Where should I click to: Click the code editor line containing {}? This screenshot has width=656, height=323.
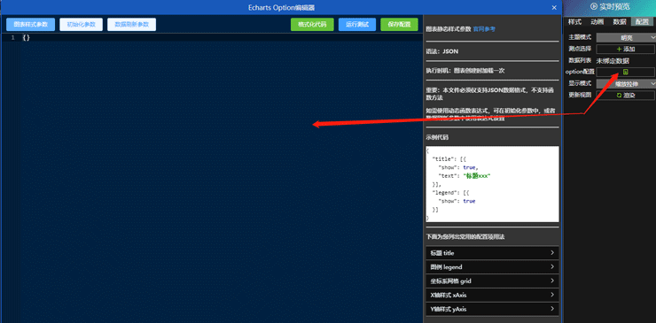(222, 37)
